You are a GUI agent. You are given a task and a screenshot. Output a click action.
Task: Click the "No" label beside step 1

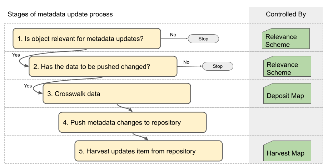tap(173, 35)
